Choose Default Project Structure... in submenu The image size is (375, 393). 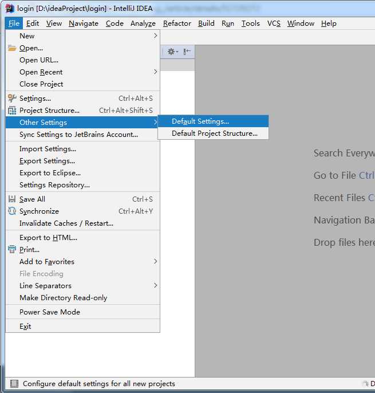coord(213,133)
